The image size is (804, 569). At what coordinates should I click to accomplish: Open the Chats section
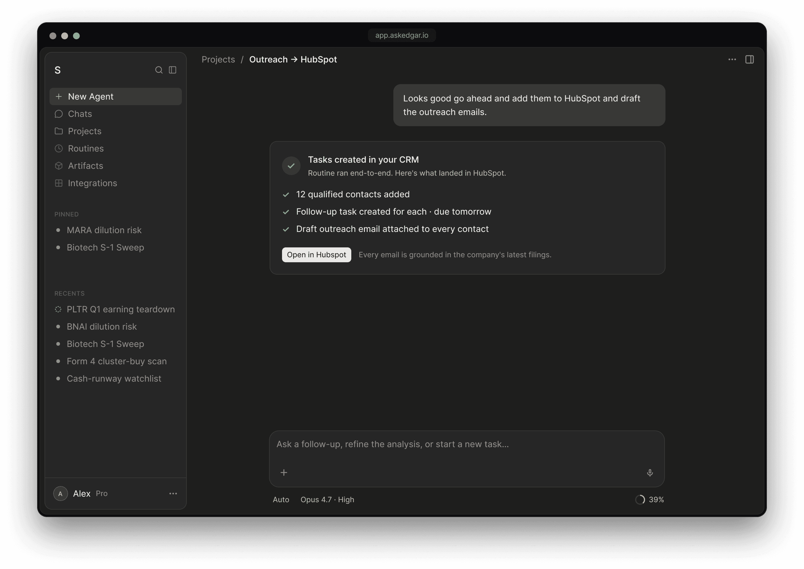point(116,114)
